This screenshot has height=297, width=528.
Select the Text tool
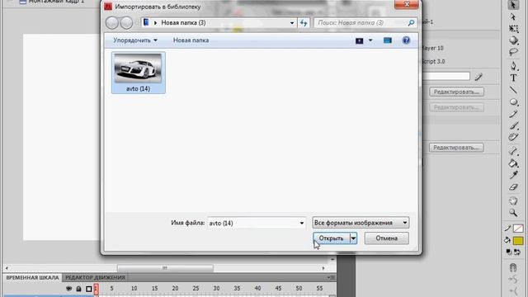[x=513, y=78]
